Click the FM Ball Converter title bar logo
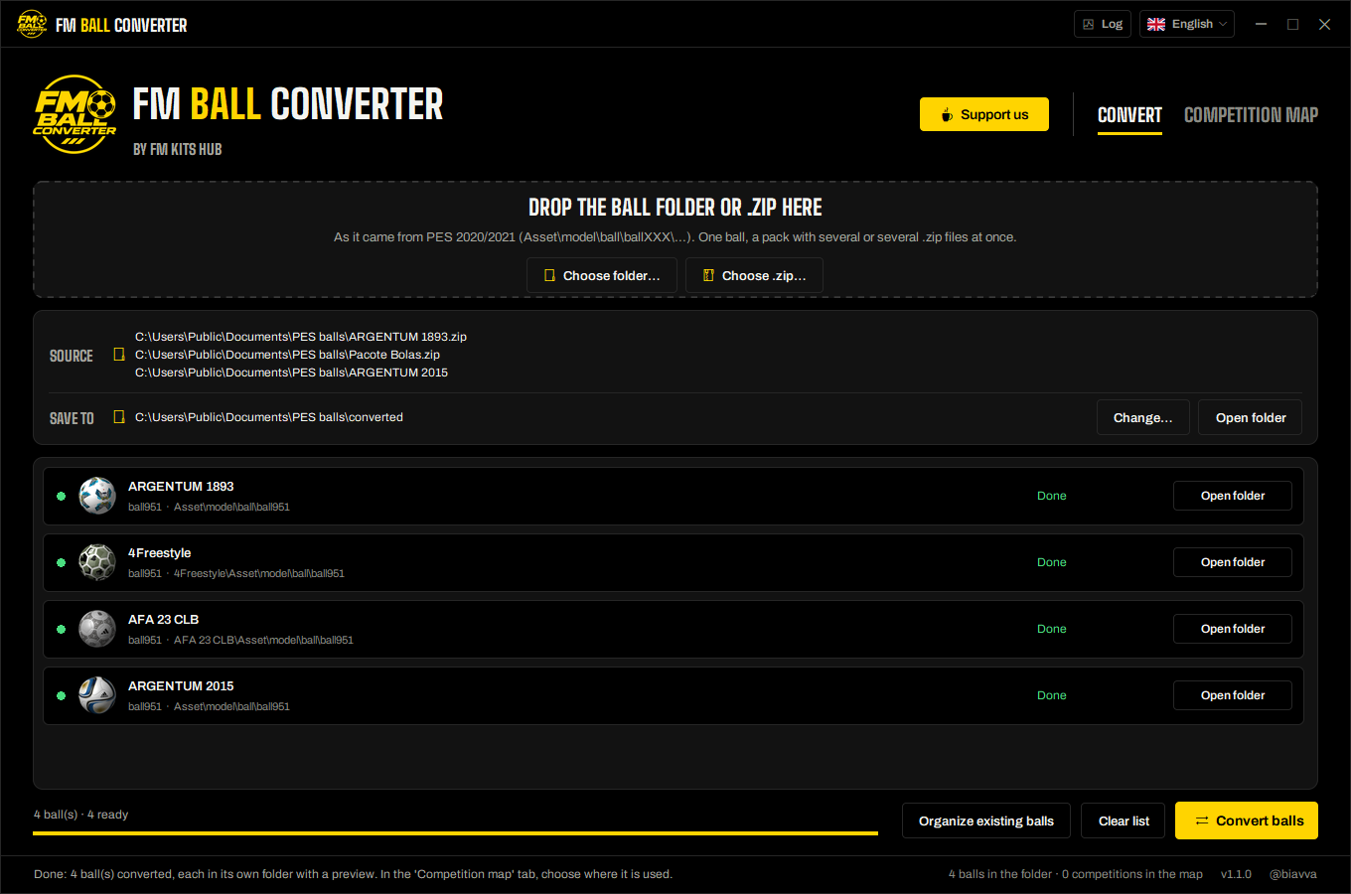 32,24
